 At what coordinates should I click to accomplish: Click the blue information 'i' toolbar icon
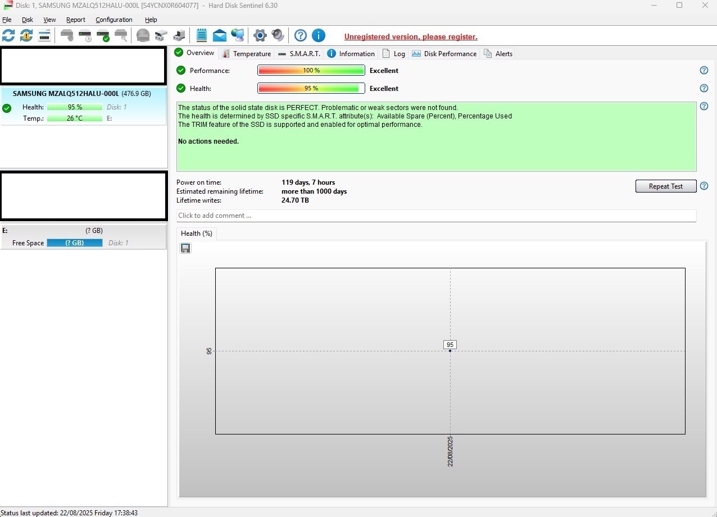tap(319, 36)
